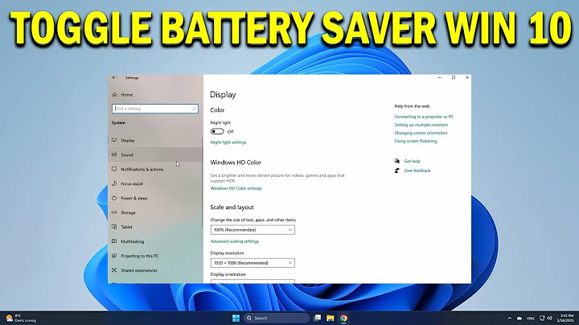Click the Display monitor icon
The image size is (579, 325).
click(114, 140)
